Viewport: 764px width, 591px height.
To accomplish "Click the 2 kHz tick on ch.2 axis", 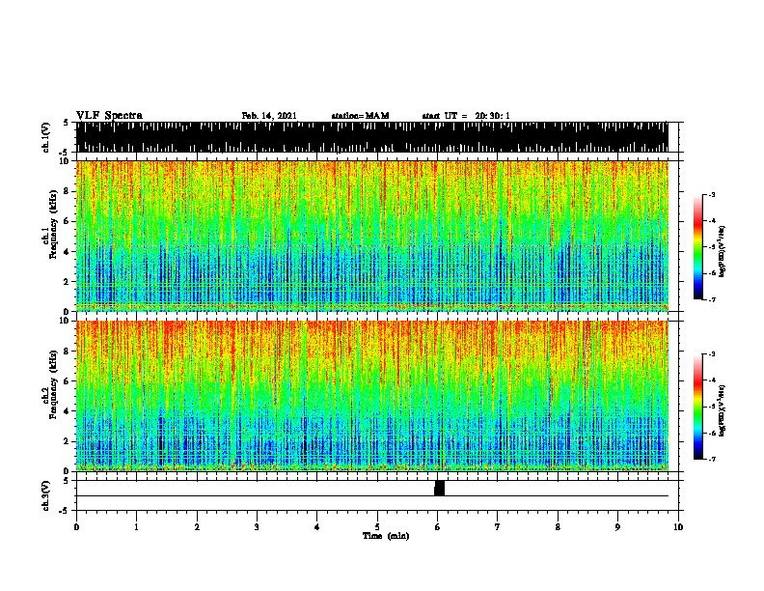I will [x=68, y=441].
